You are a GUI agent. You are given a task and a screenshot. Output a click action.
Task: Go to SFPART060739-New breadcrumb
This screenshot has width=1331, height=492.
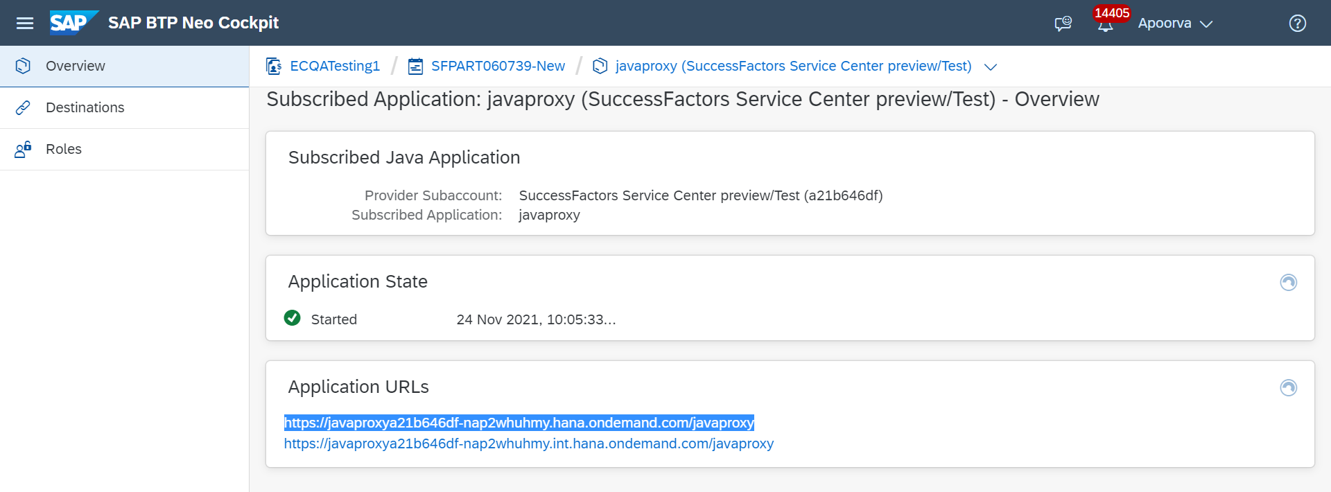coord(498,66)
